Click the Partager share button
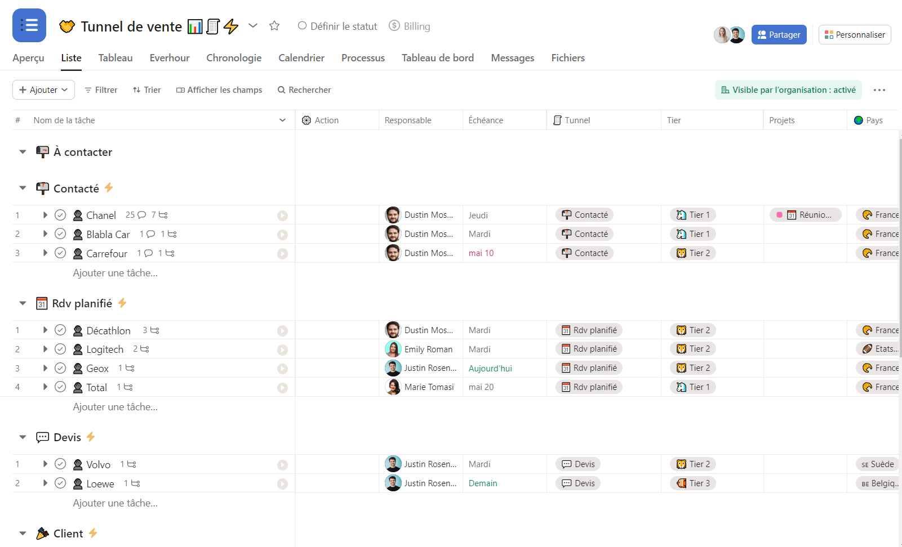Viewport: 902px width, 547px height. [779, 35]
